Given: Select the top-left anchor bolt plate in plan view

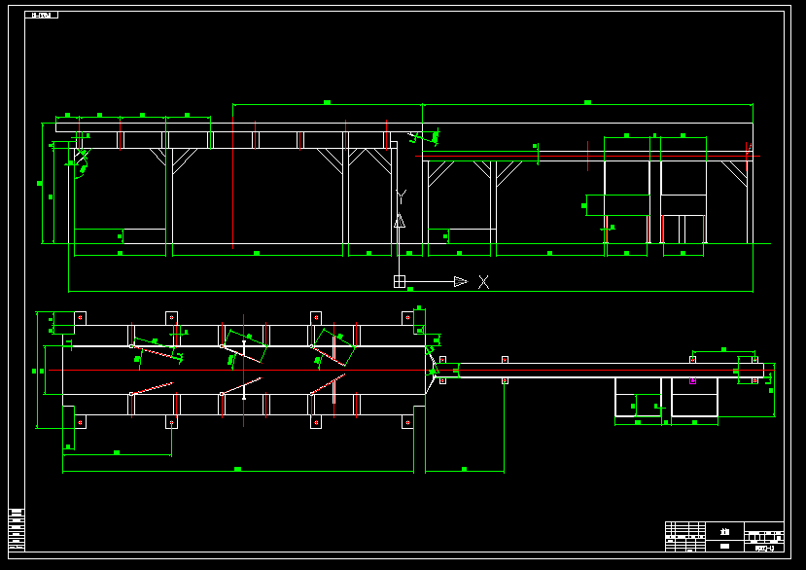Looking at the screenshot, I should [x=80, y=318].
